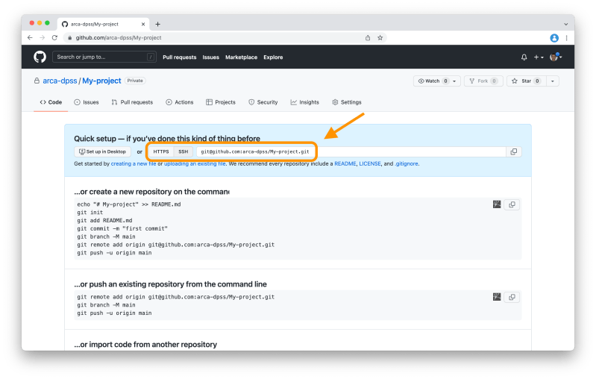
Task: Switch to the Insights tab
Action: [x=305, y=102]
